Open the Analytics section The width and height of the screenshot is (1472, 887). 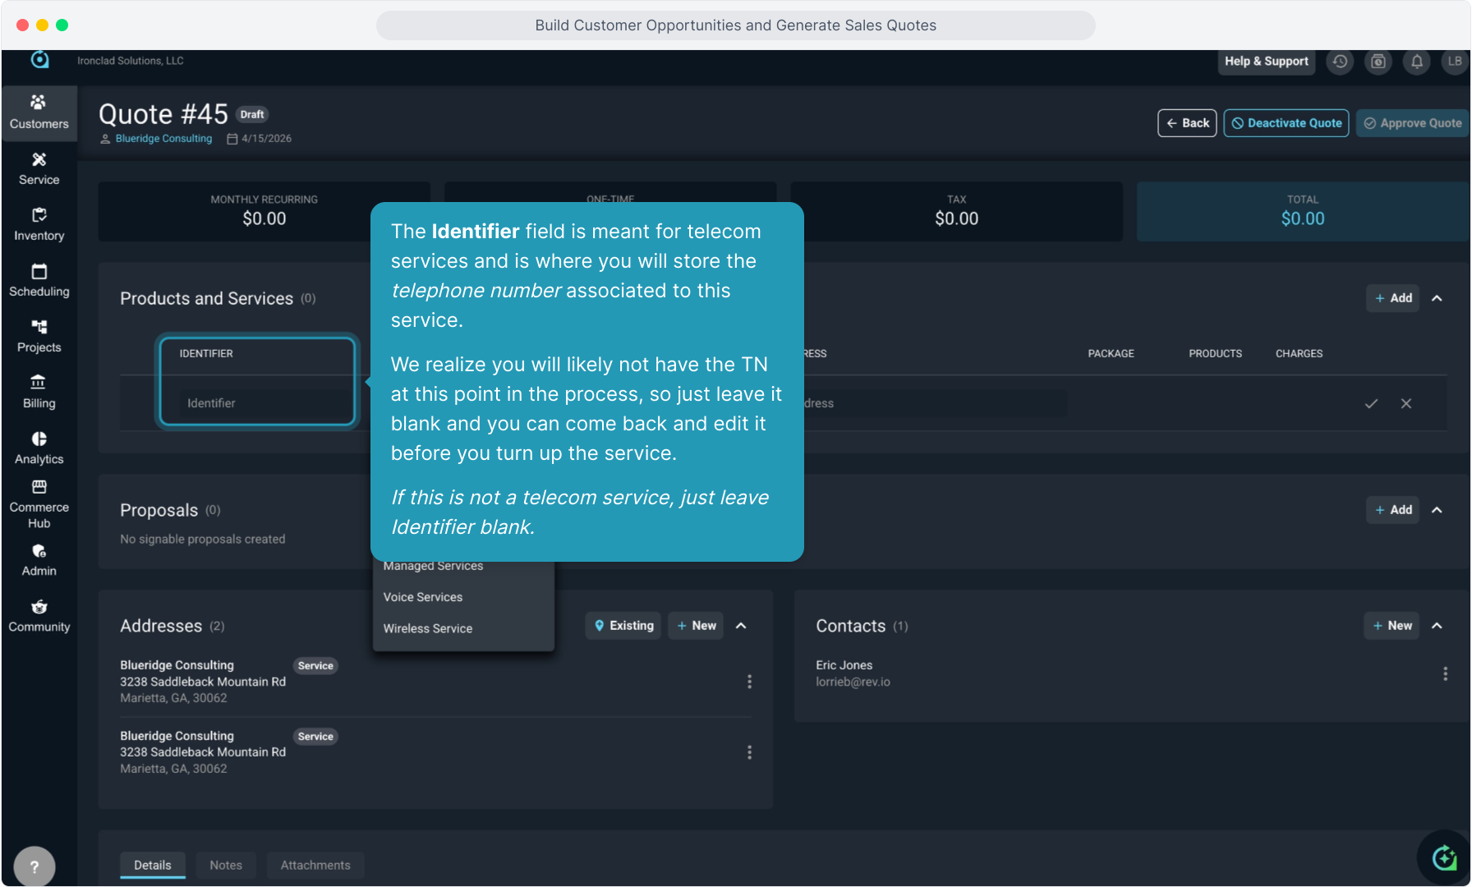pos(39,448)
